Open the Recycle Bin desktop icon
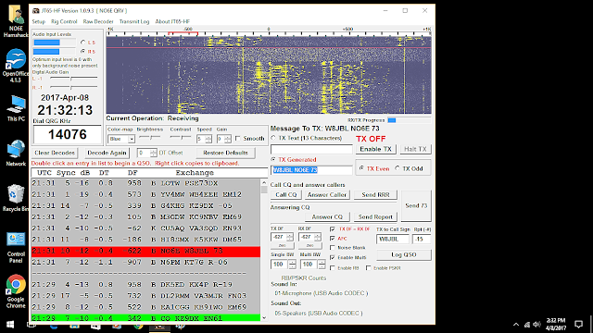The height and width of the screenshot is (333, 593). tap(16, 198)
